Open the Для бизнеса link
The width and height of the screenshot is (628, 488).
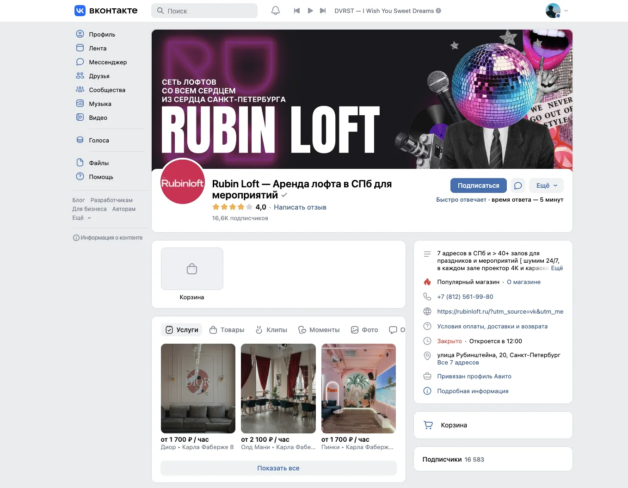click(89, 209)
